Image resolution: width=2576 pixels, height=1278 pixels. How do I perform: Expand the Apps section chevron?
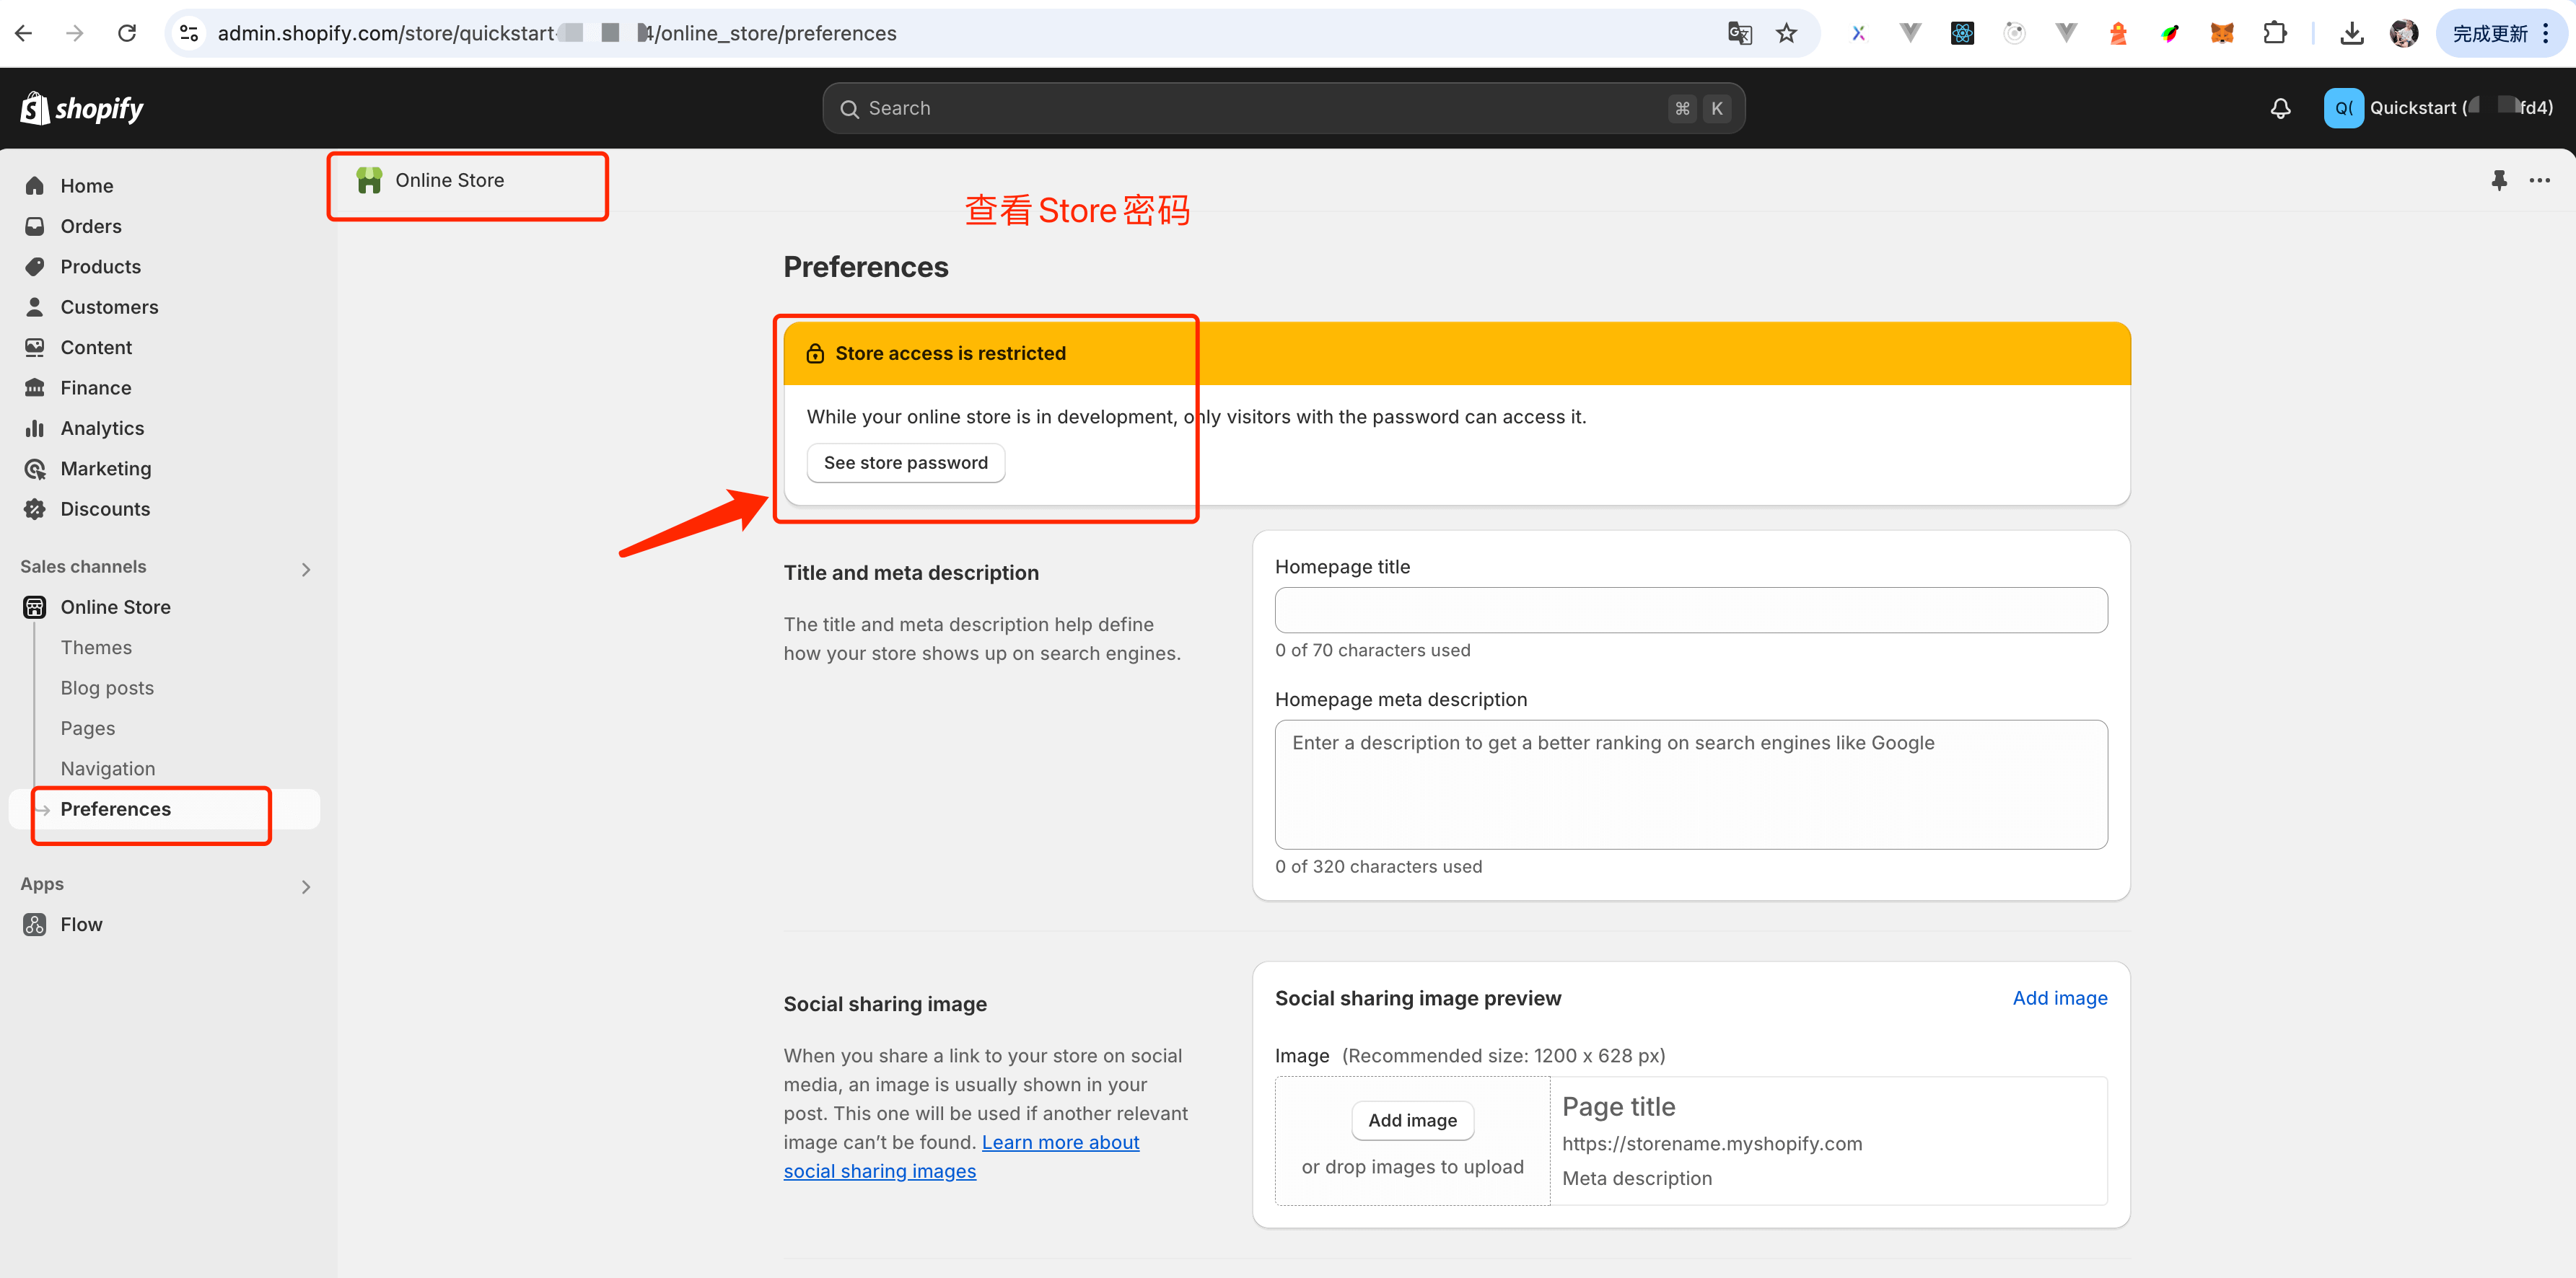point(306,886)
